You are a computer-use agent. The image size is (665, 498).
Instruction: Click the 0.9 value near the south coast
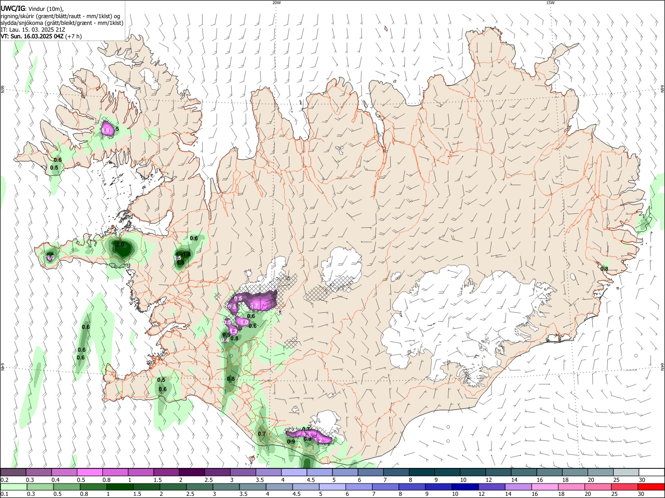point(291,441)
